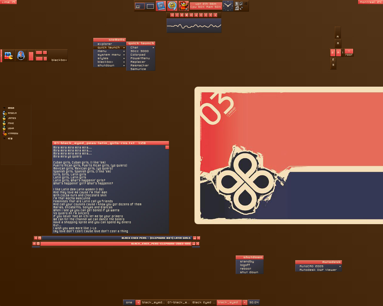Open the address book @ icon
383x306 pixels.
161,6
